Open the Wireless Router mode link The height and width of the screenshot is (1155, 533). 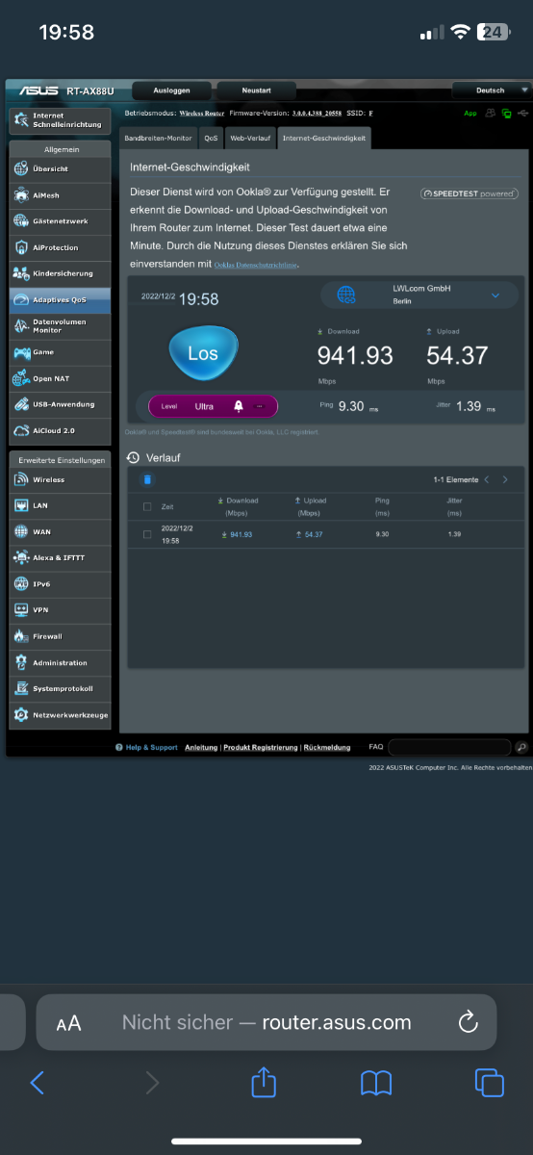[201, 114]
